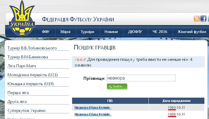Open the ДЮФЛУ menu item

point(135,32)
